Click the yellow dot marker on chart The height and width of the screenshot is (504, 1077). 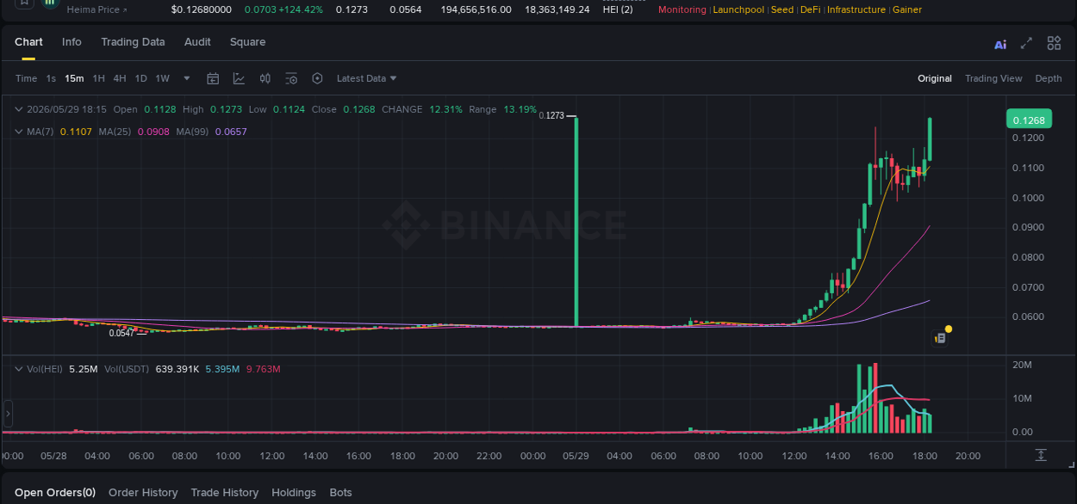pyautogui.click(x=949, y=329)
